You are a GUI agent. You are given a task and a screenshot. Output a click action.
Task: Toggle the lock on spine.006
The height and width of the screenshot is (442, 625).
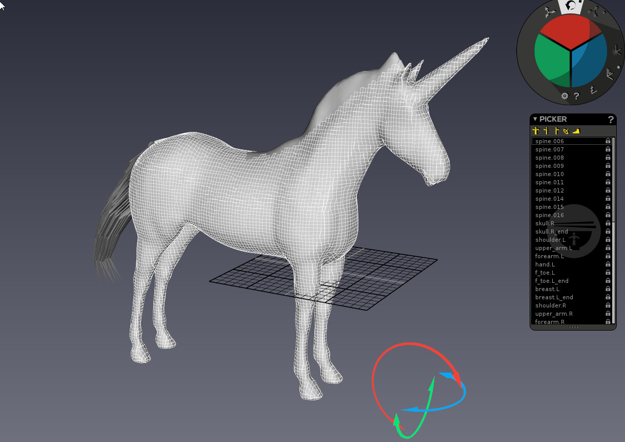pyautogui.click(x=608, y=141)
